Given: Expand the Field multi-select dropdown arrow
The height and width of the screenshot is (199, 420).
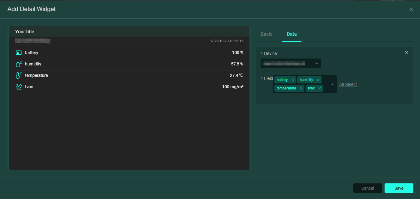Looking at the screenshot, I should coord(332,84).
